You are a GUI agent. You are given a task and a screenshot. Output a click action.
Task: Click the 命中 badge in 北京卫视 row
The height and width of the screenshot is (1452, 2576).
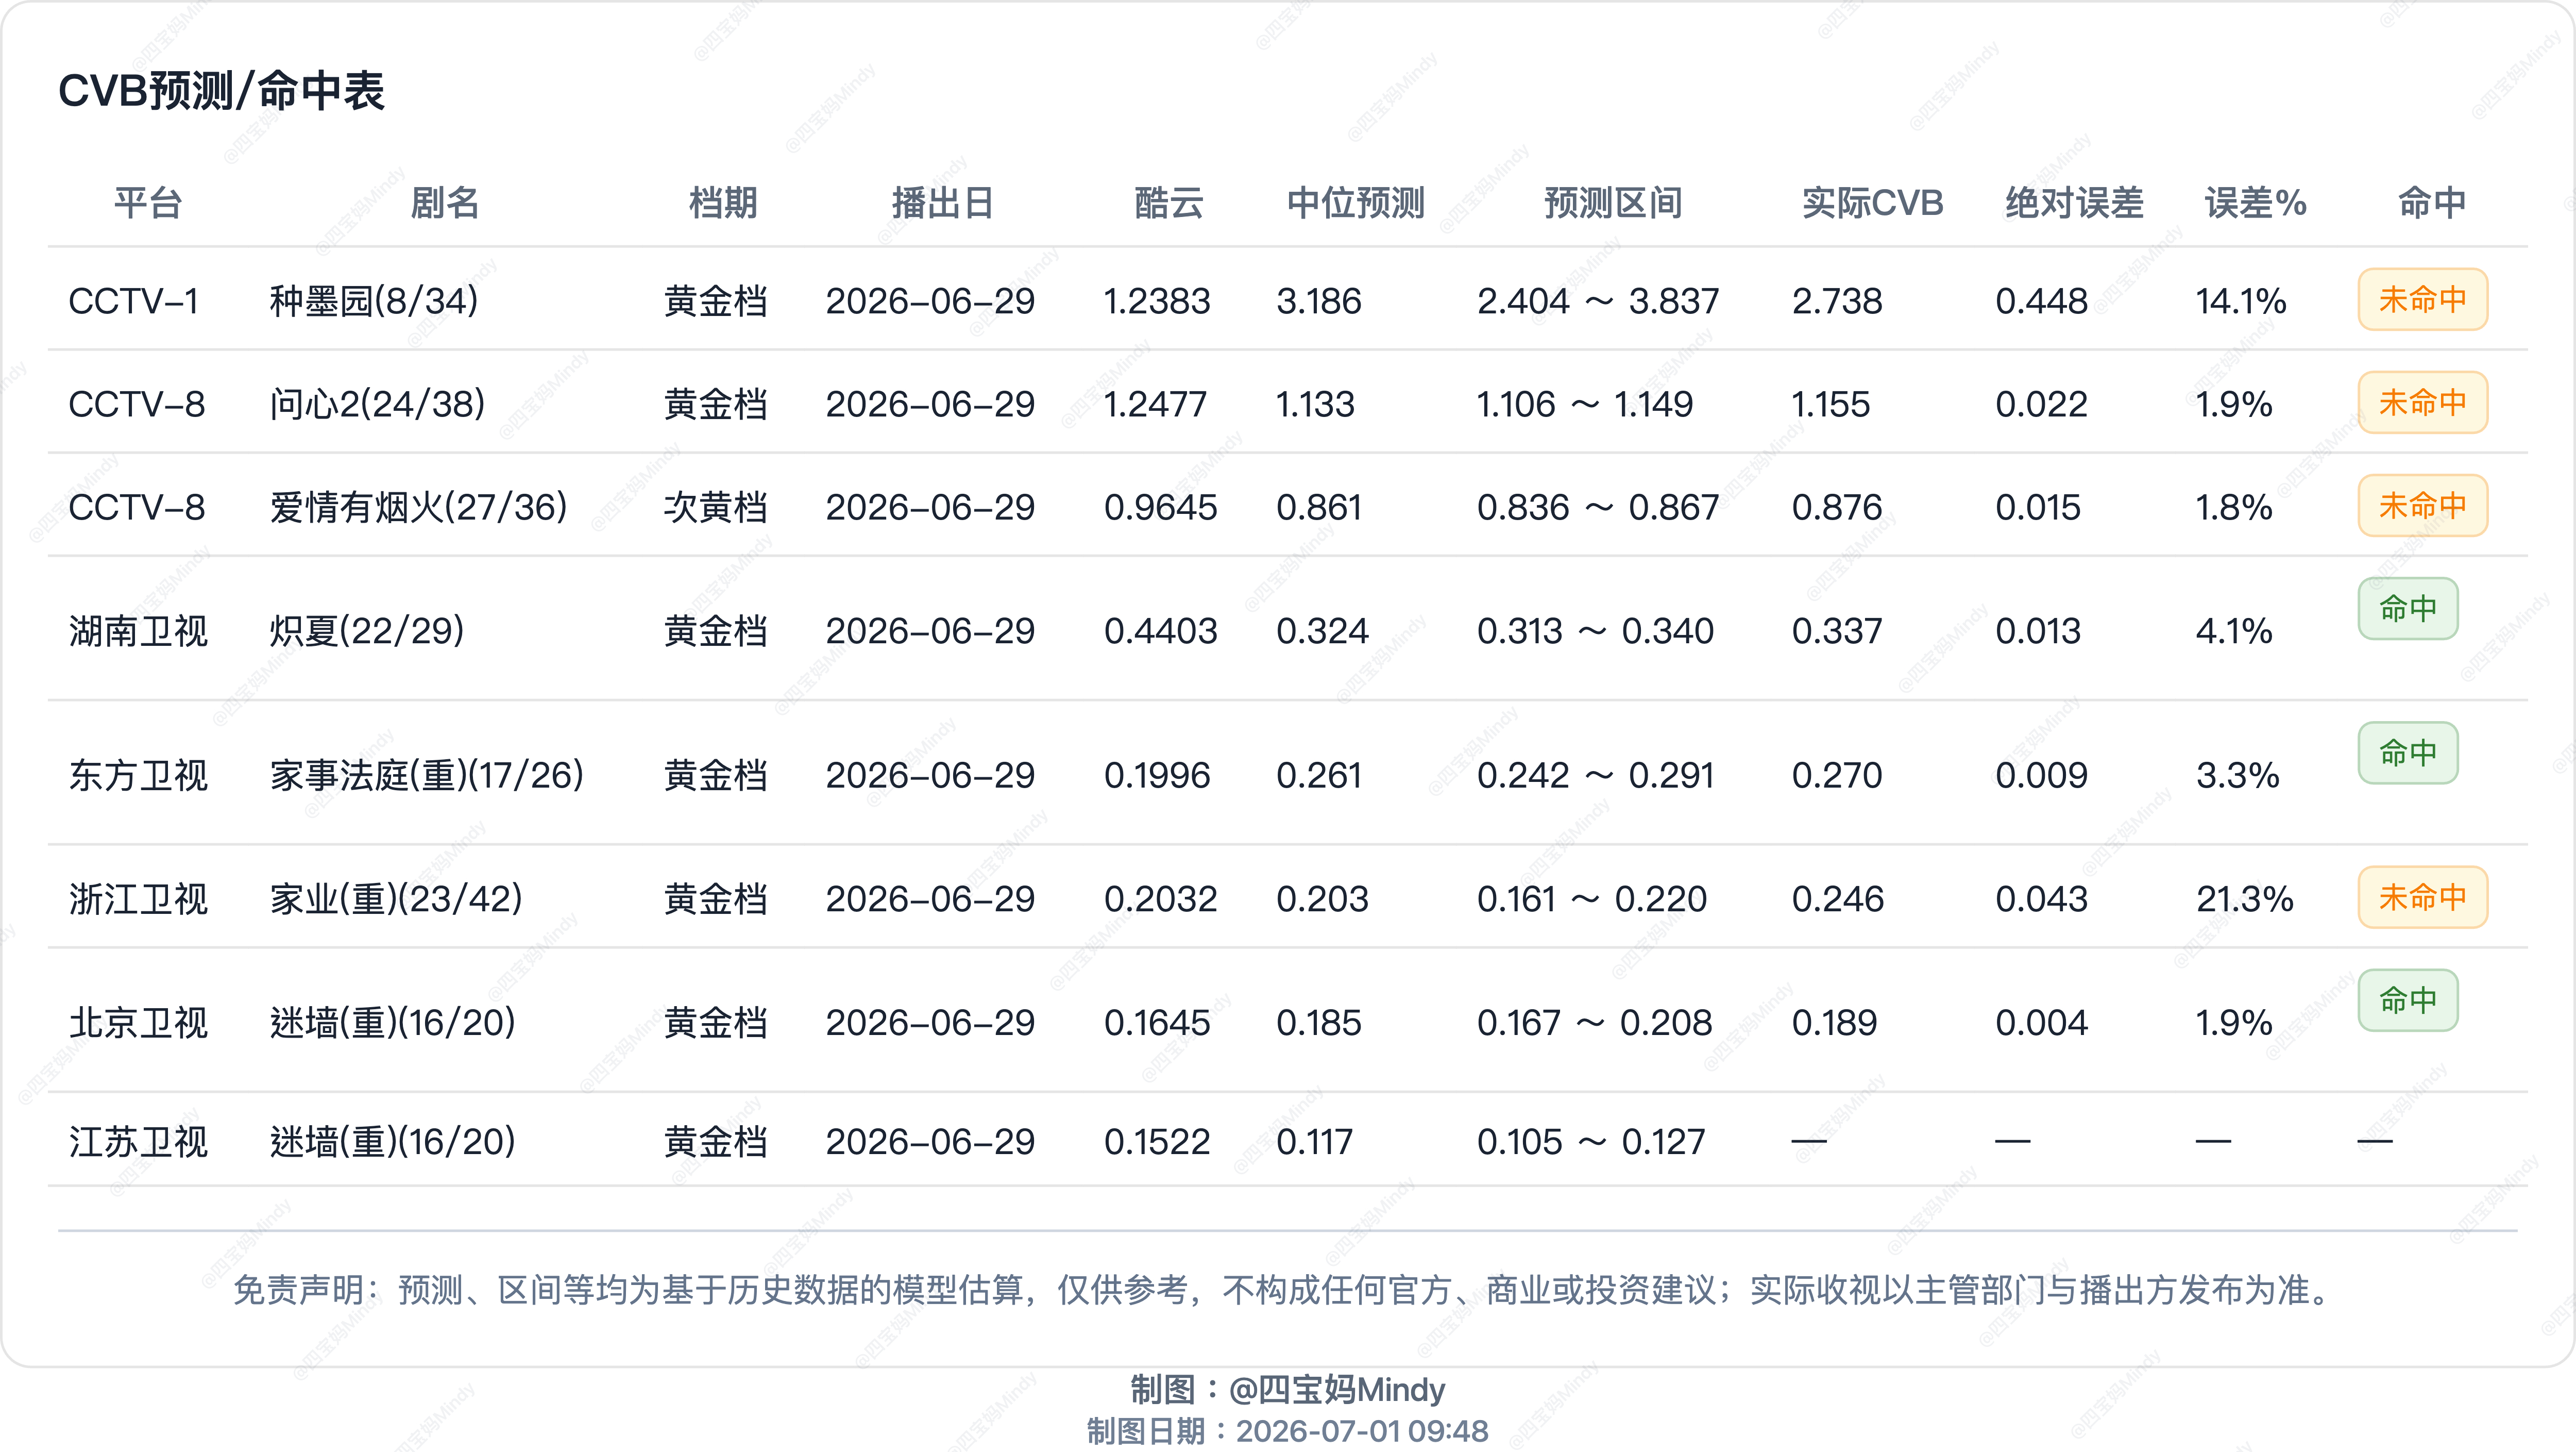[2408, 999]
